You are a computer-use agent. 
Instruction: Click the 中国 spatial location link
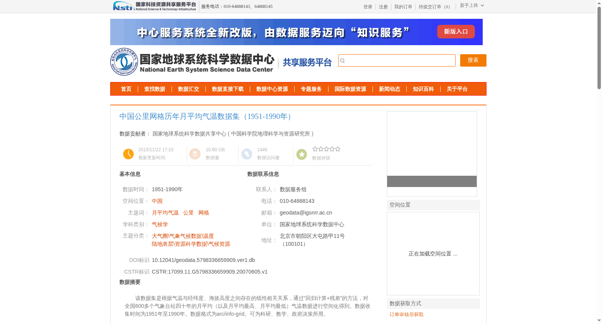[157, 201]
